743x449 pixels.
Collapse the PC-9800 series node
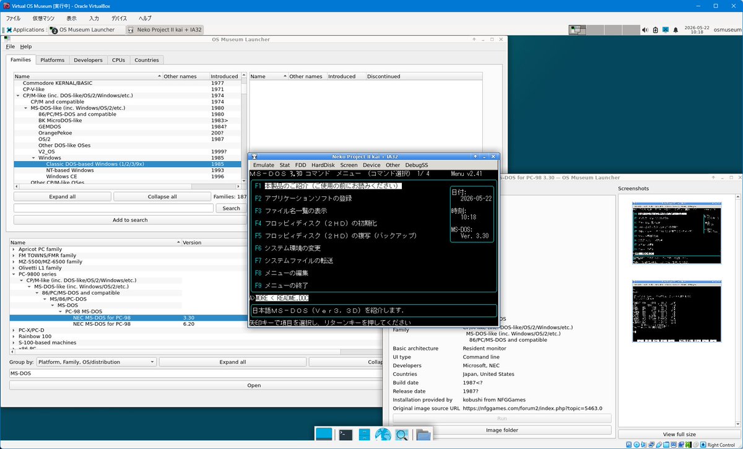click(x=13, y=274)
